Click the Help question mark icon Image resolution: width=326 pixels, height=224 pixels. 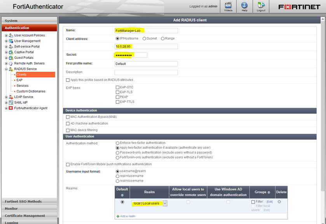[x=244, y=5]
